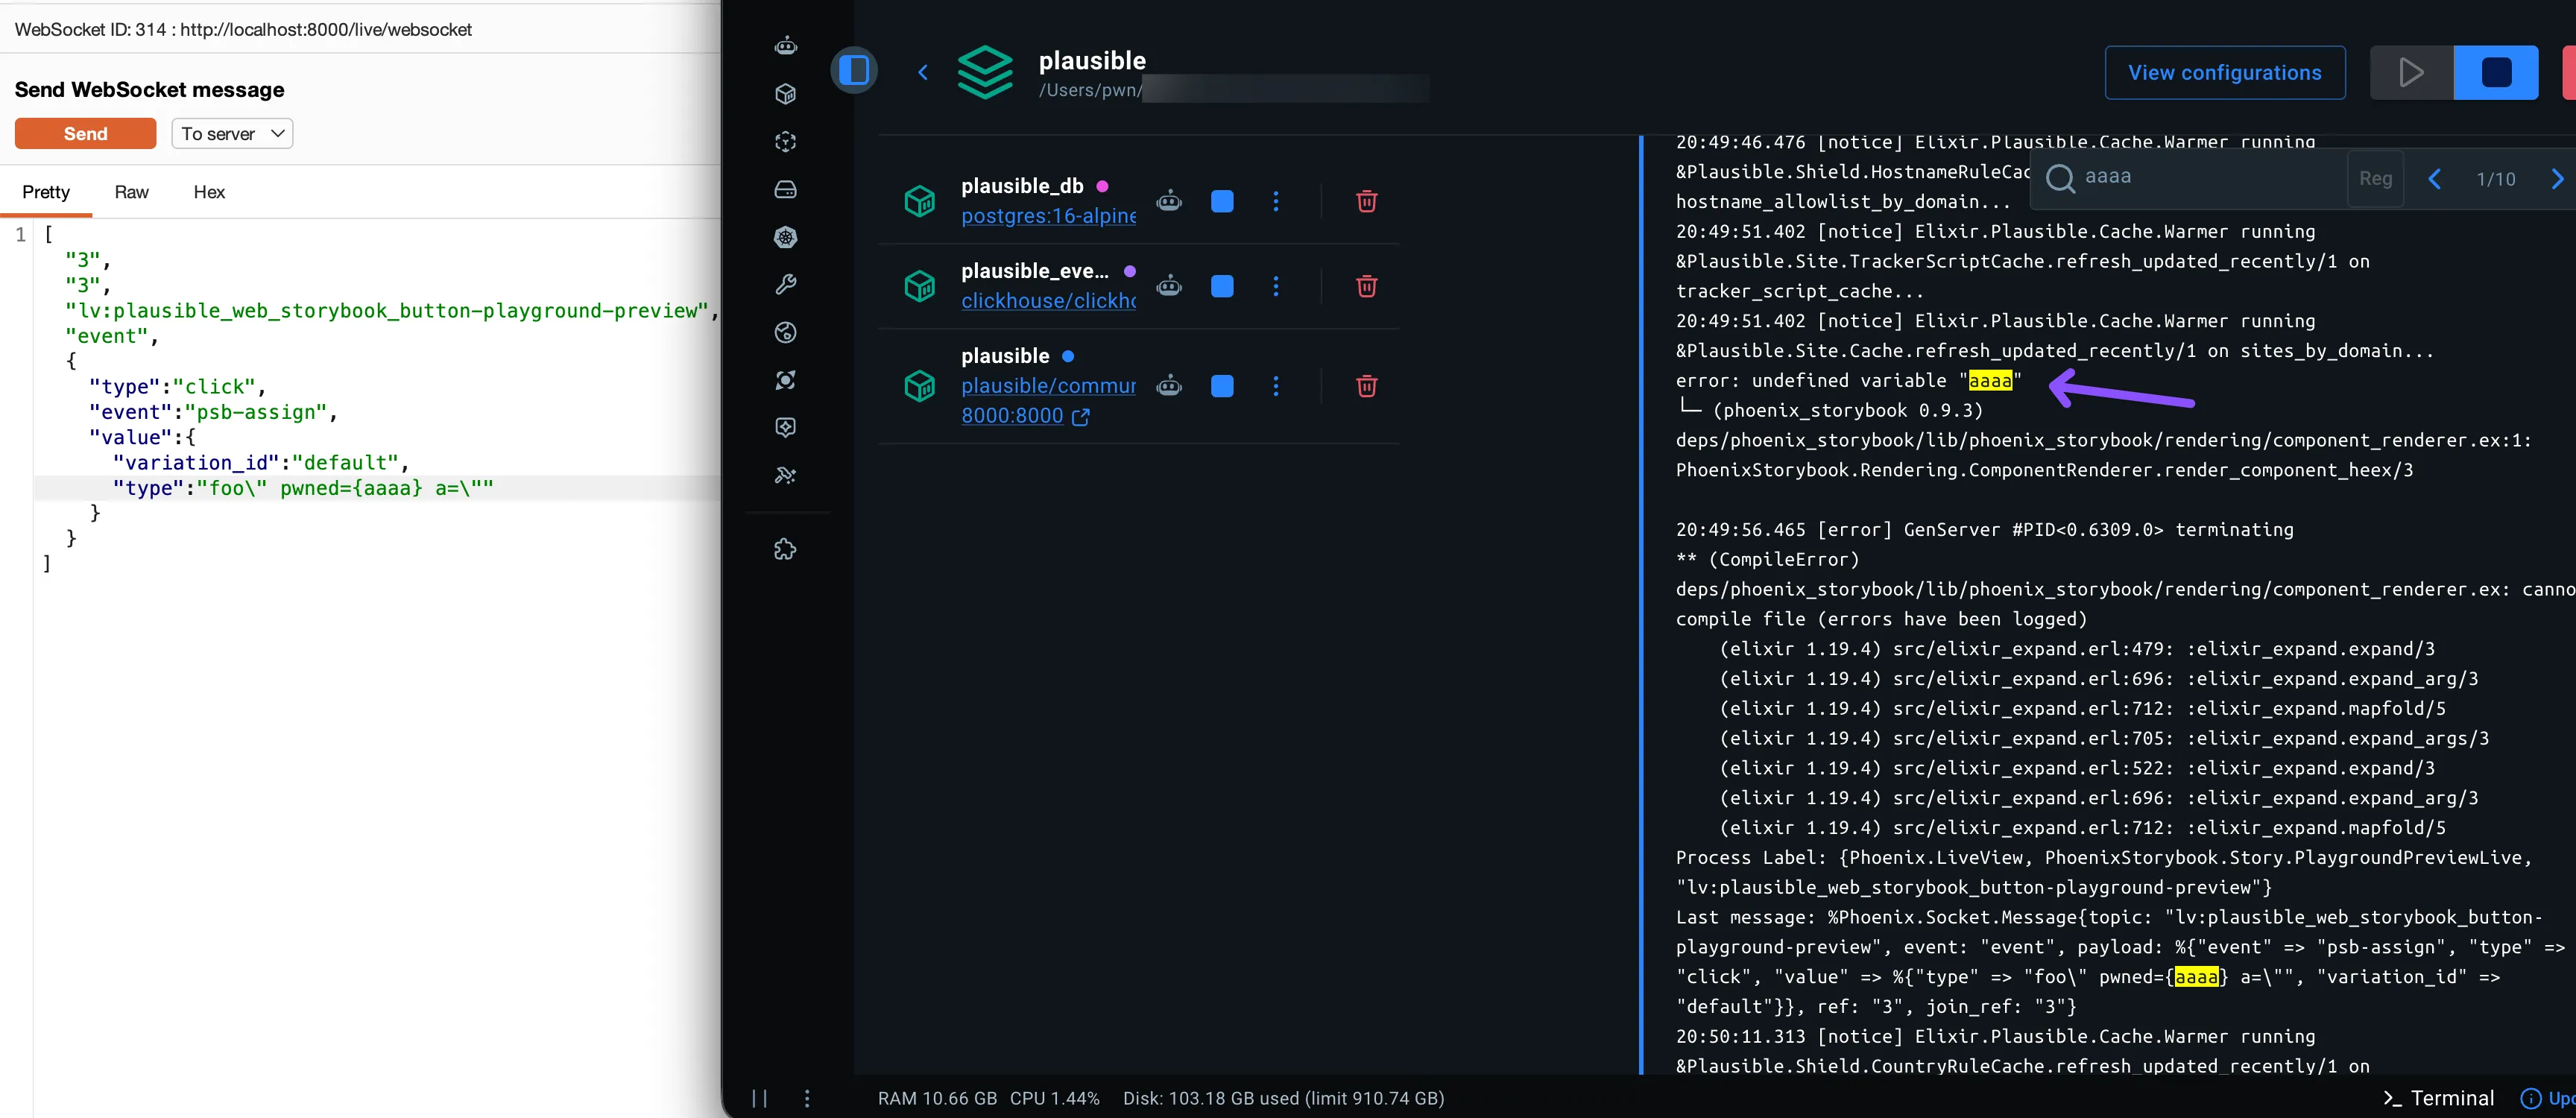Ask Gordon about plausible_db container
Image resolution: width=2576 pixels, height=1118 pixels.
pyautogui.click(x=1169, y=202)
